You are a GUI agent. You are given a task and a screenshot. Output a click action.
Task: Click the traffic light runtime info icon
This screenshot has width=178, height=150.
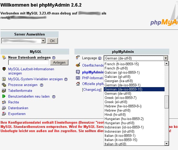click(4, 69)
